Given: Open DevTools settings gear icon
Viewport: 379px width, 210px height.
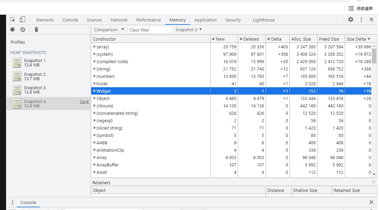Looking at the screenshot, I should 350,20.
